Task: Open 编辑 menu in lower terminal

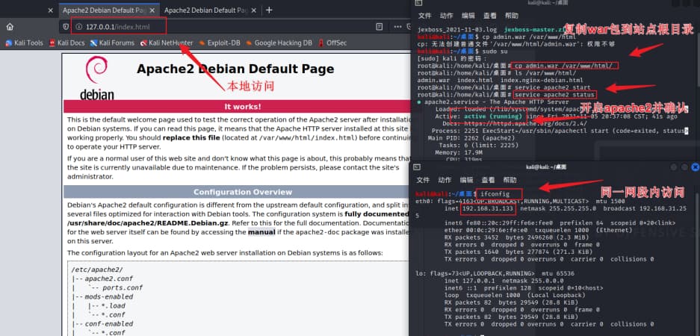Action: (466, 180)
